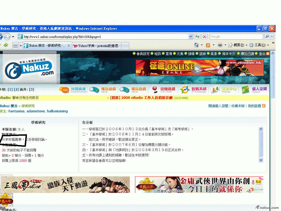
Task: Open moderator hallosiuming profile
Action: (x=57, y=111)
